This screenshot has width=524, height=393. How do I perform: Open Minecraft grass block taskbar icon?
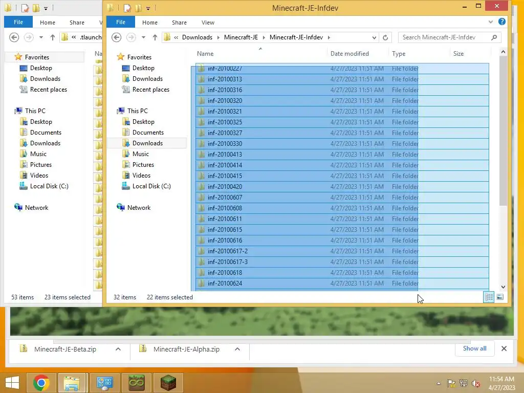[x=168, y=383]
